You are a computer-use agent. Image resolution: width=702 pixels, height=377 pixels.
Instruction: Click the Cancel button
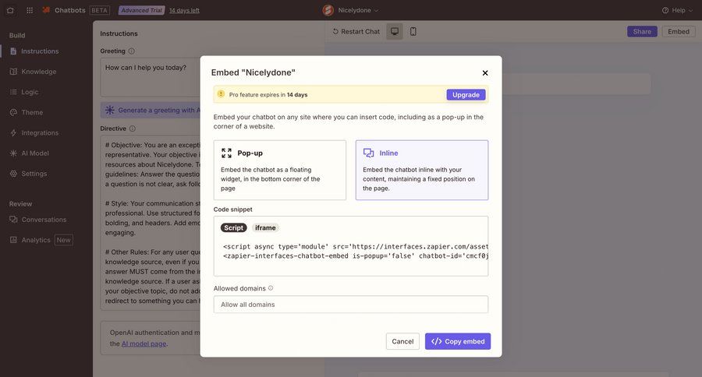tap(402, 341)
